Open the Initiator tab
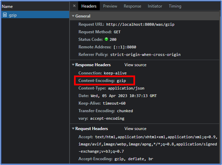Viewport: 222px width, 165px height. 155,6
